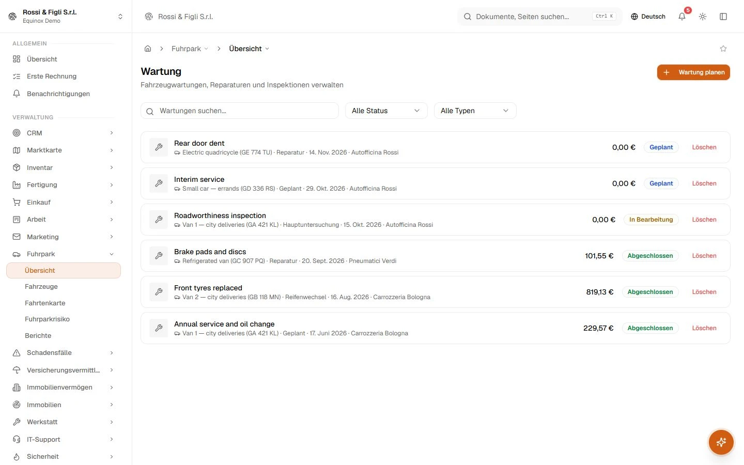The width and height of the screenshot is (744, 465).
Task: Click the Marketing envelope icon
Action: 17,237
